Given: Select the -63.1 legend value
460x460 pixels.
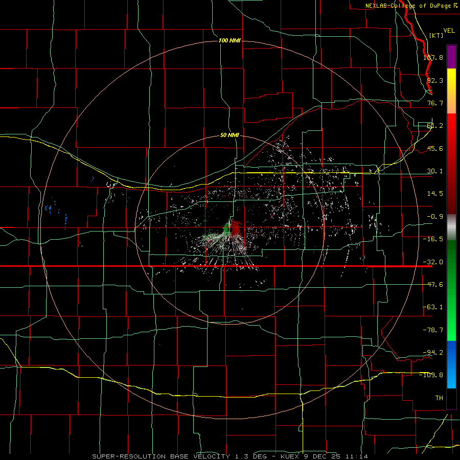Looking at the screenshot, I should [433, 307].
